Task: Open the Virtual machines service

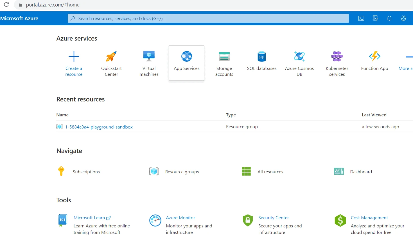Action: click(149, 63)
